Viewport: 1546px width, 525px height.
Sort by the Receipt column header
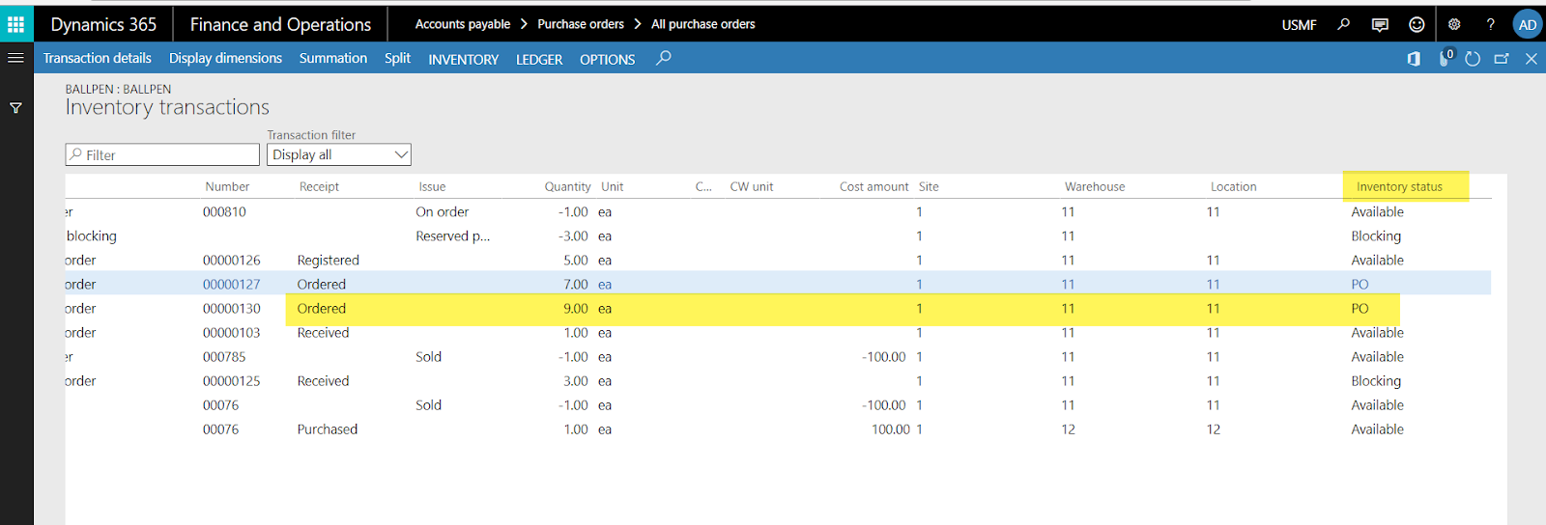click(319, 186)
